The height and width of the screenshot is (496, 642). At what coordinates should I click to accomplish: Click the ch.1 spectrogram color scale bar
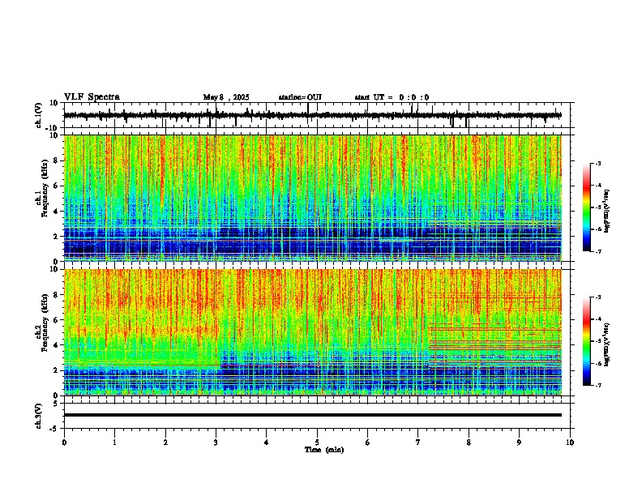[586, 207]
